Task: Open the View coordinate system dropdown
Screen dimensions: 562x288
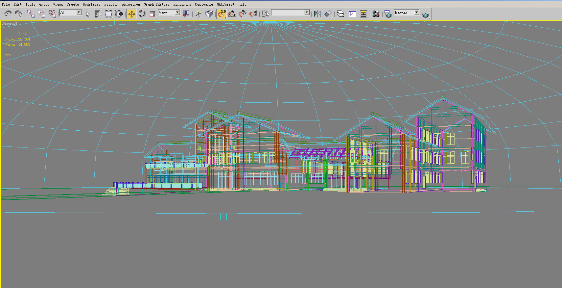Action: (177, 13)
